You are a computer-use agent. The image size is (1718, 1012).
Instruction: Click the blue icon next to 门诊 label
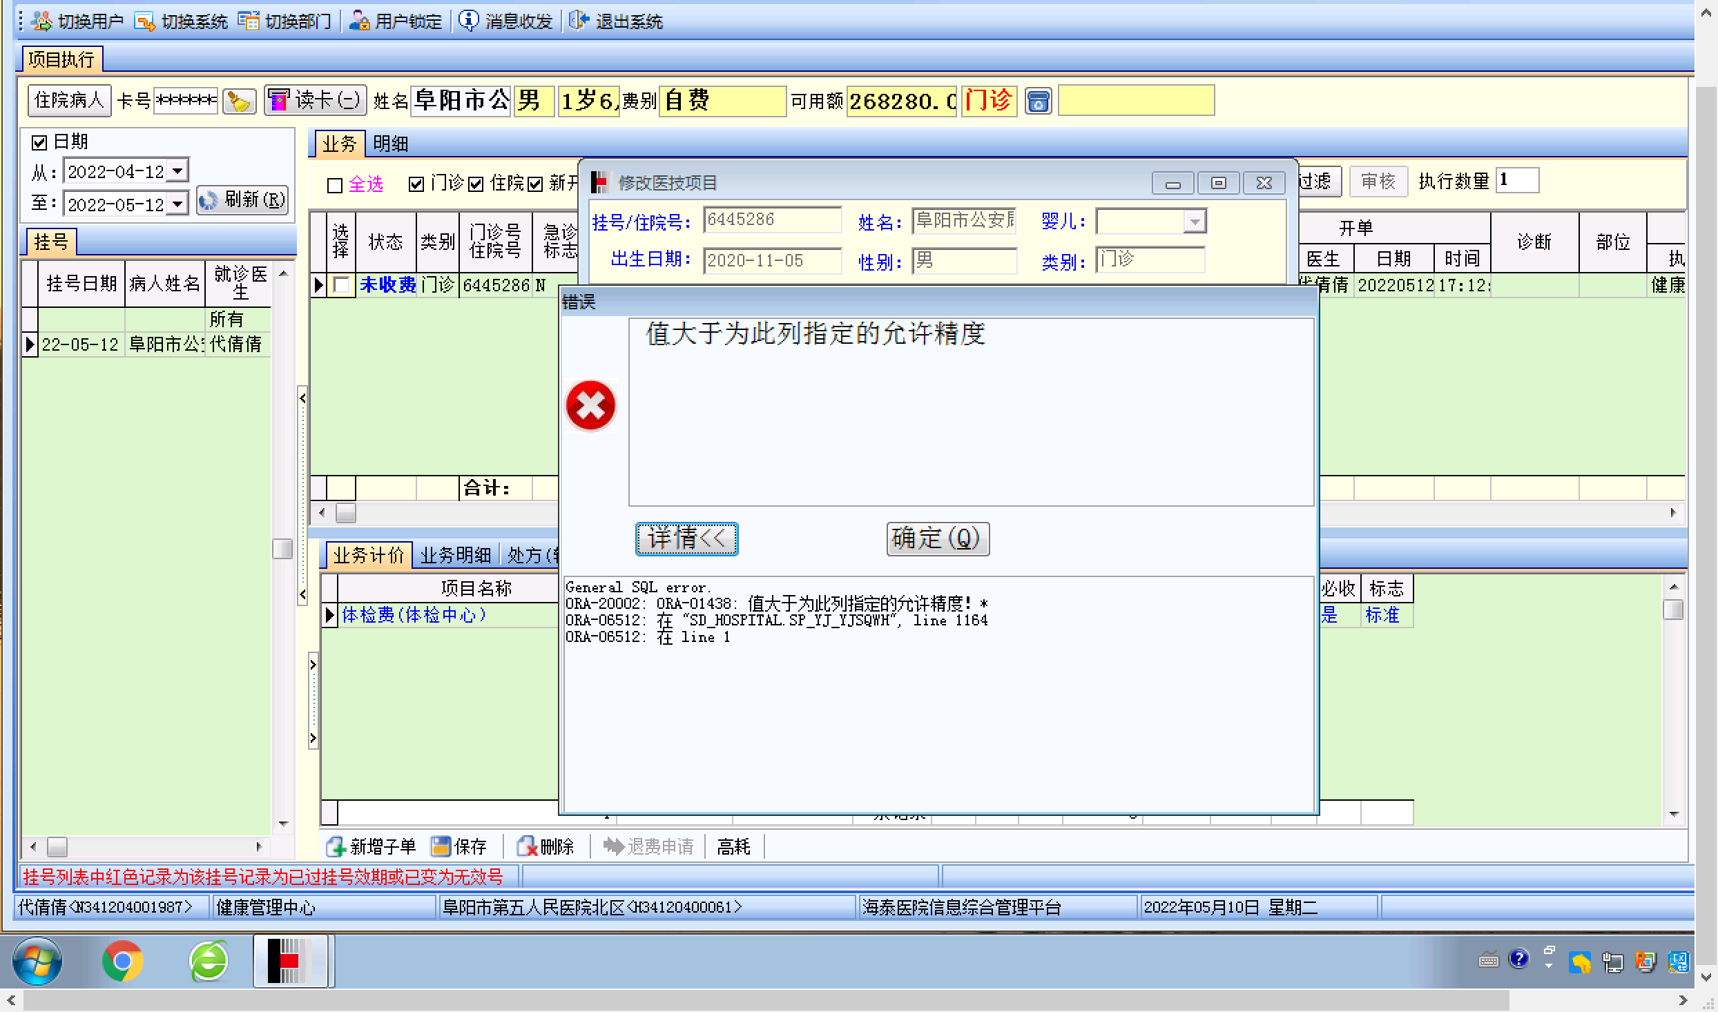coord(1038,101)
